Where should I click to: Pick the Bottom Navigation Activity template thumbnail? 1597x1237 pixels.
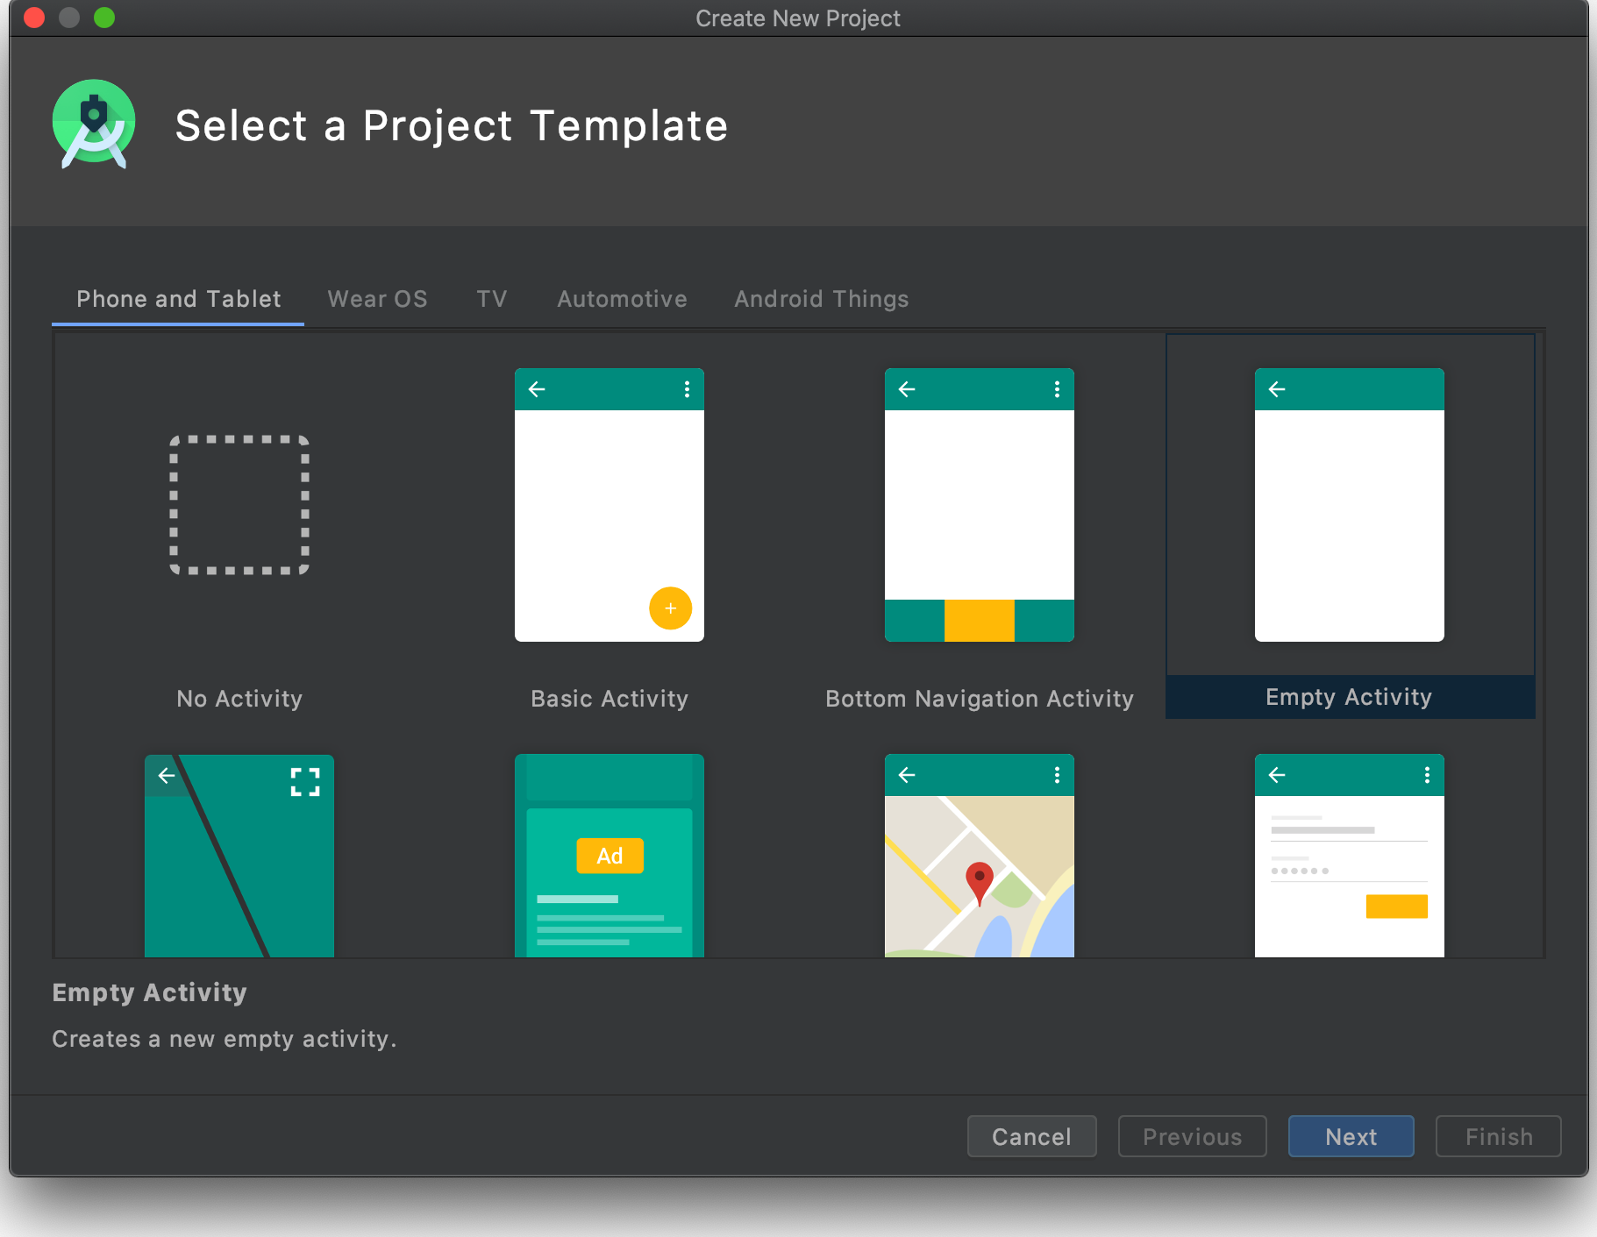tap(980, 505)
